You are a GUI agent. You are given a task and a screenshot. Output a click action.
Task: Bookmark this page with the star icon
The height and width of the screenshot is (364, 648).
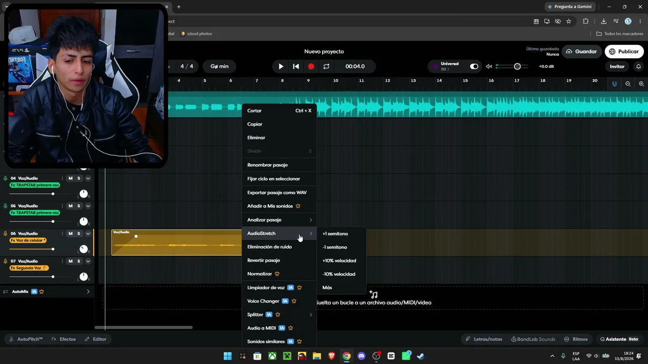(569, 21)
